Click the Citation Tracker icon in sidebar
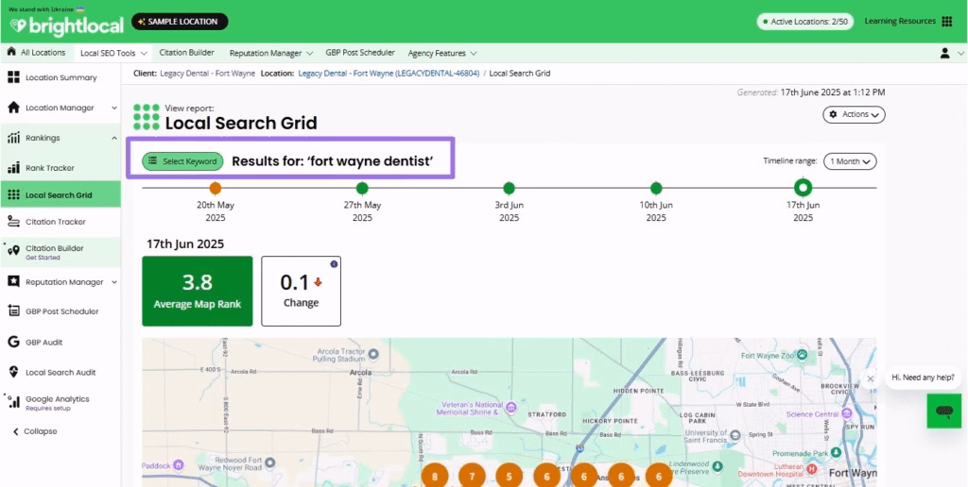This screenshot has width=968, height=487. point(14,222)
